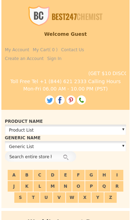This screenshot has height=220, width=131.
Task: Click Create an Account link
Action: pos(24,58)
